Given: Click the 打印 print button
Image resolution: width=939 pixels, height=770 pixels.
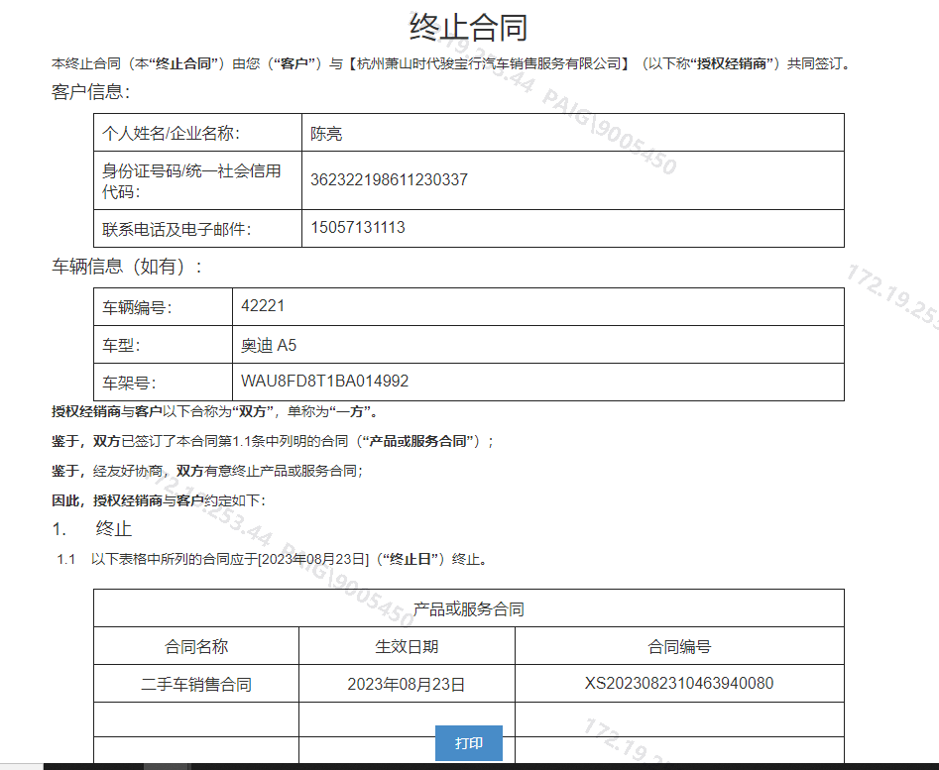Looking at the screenshot, I should [468, 743].
